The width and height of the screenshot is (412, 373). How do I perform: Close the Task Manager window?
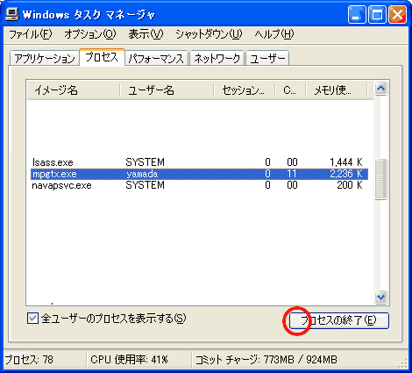[x=397, y=14]
